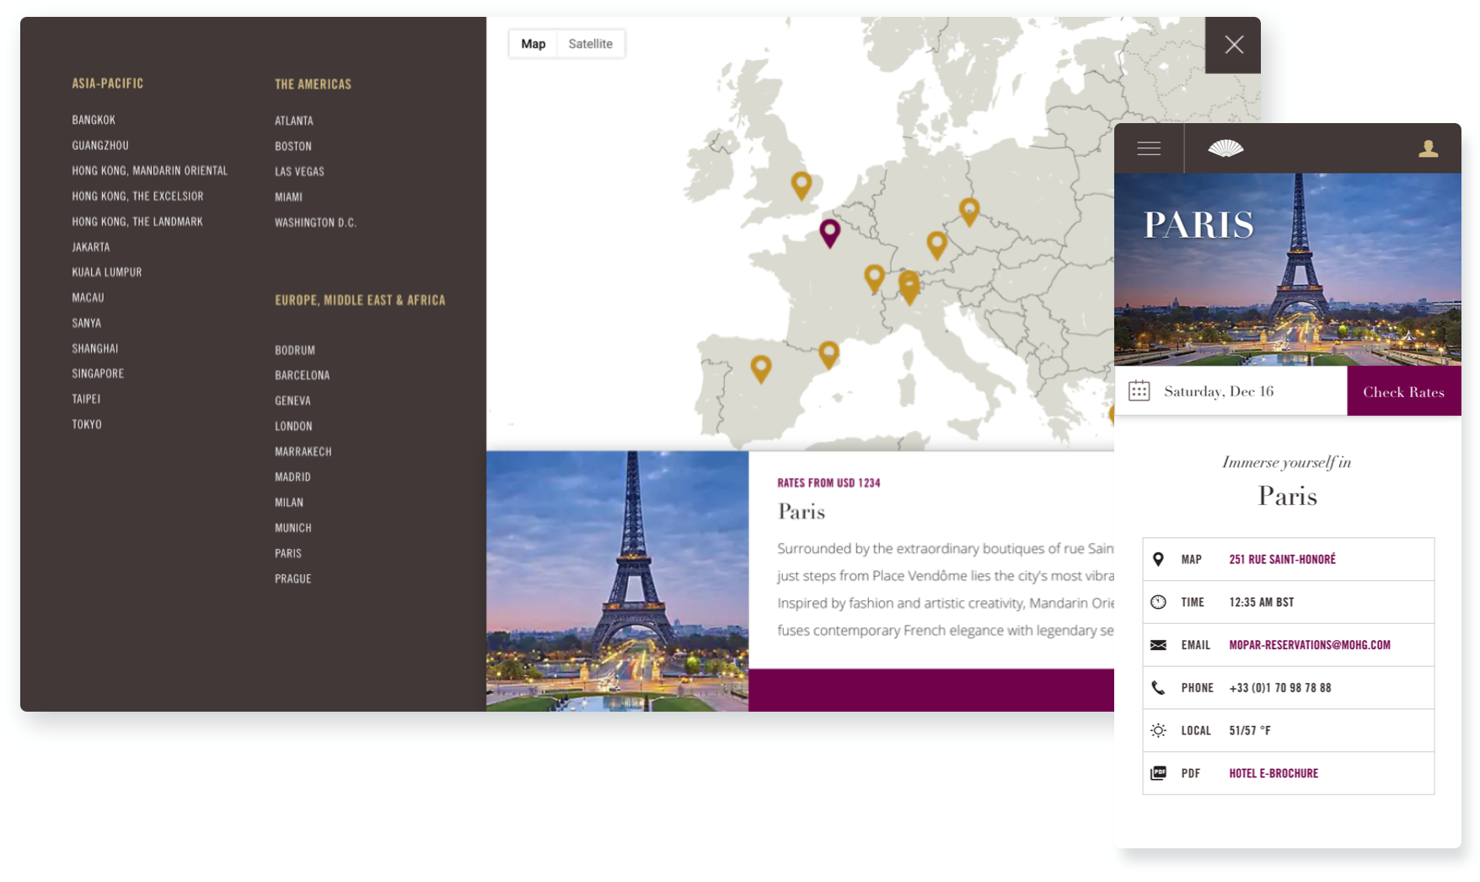Click Europe, Middle East & Africa heading

pos(360,300)
